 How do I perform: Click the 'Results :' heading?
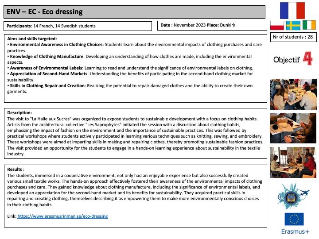click(16, 169)
